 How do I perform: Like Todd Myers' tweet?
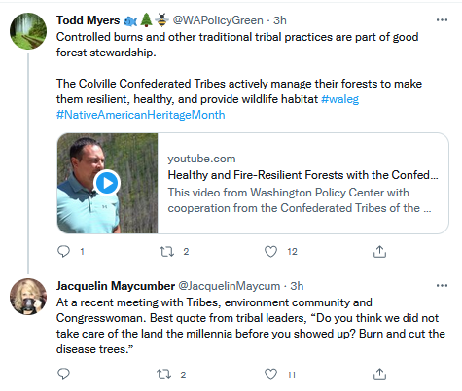pos(270,252)
